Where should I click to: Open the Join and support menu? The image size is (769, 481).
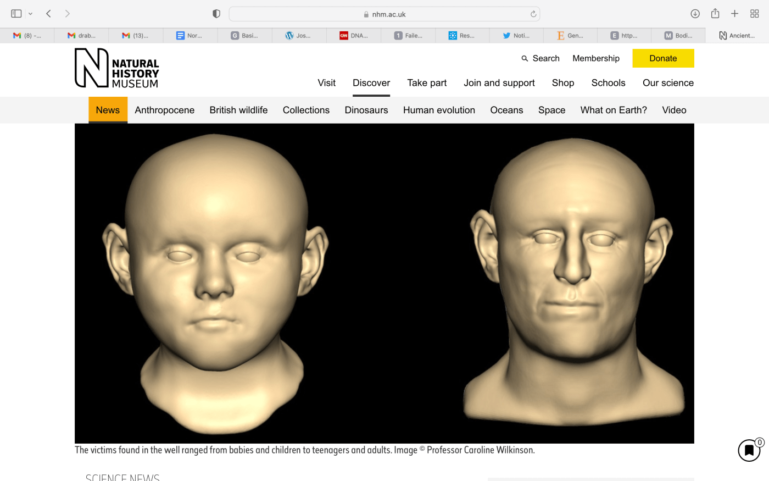[x=499, y=83]
